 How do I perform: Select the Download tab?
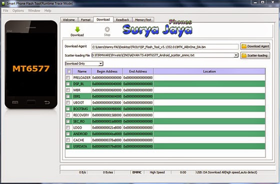tap(103, 20)
